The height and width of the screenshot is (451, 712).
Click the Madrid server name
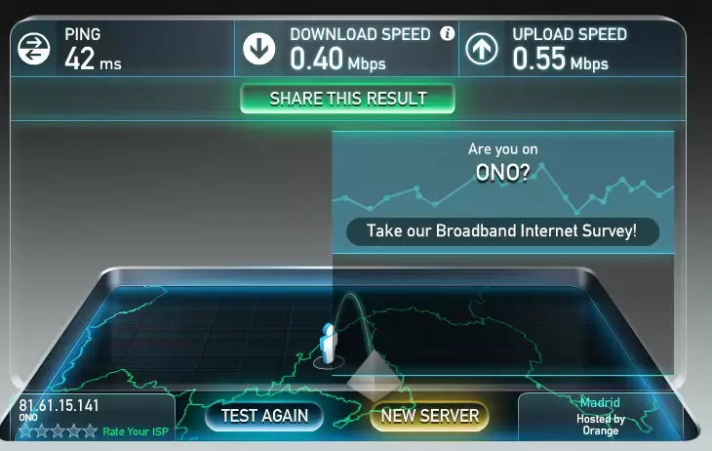pyautogui.click(x=600, y=402)
